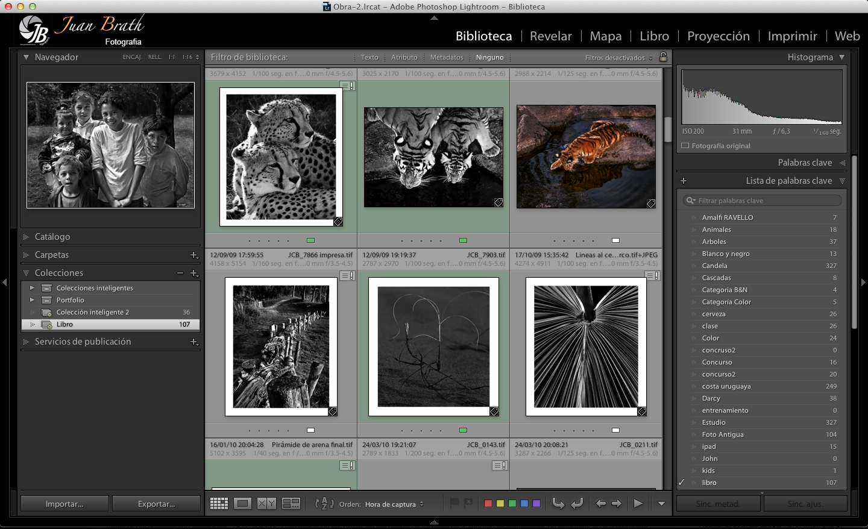Expand Servicios de publicación panel
Viewport: 868px width, 529px height.
click(26, 342)
